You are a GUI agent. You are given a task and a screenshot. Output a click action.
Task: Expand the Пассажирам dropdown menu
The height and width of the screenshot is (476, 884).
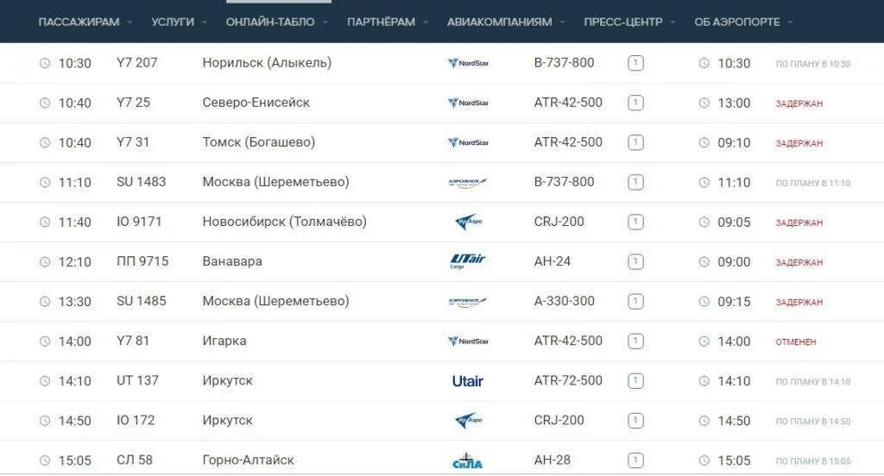tap(85, 22)
